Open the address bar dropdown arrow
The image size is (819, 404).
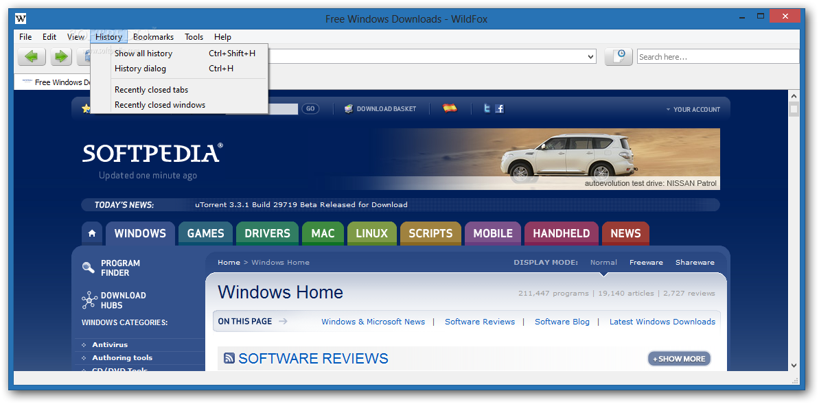pos(591,56)
